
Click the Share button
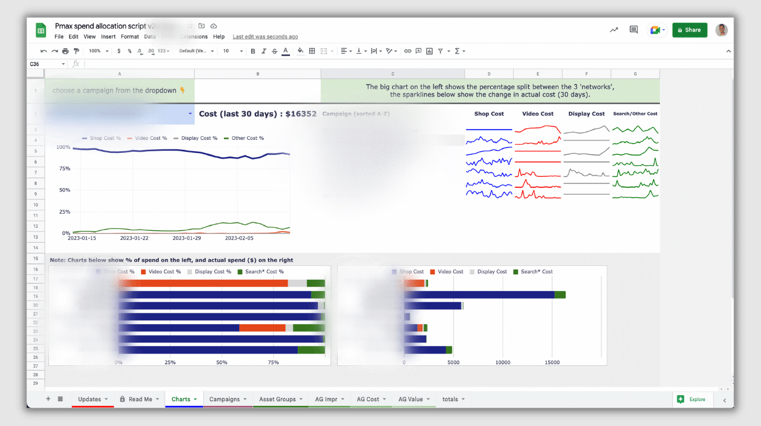pyautogui.click(x=689, y=30)
